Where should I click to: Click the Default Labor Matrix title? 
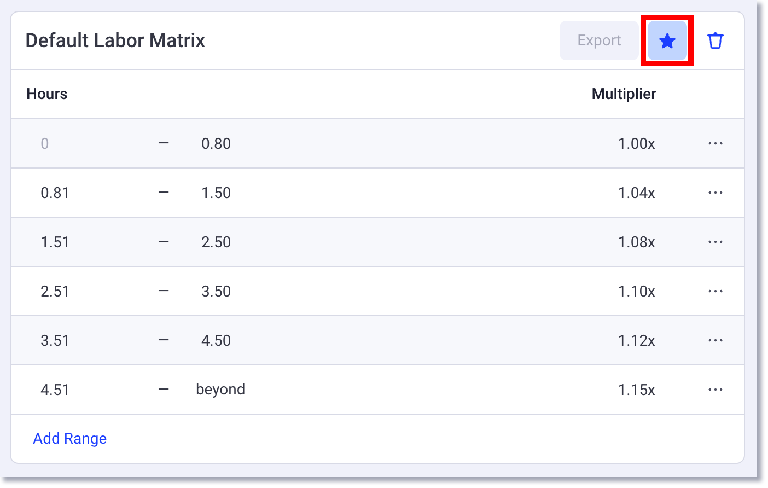[115, 40]
